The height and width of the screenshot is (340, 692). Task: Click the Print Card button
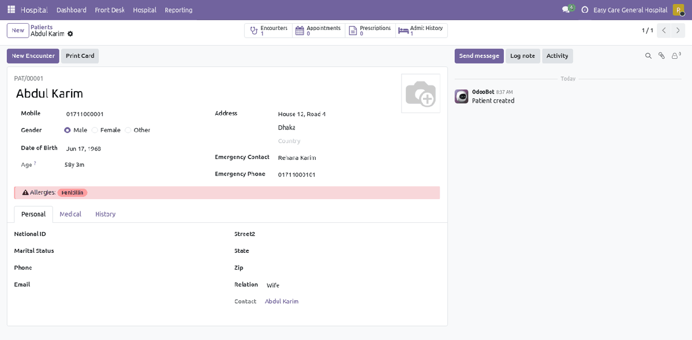pyautogui.click(x=80, y=56)
